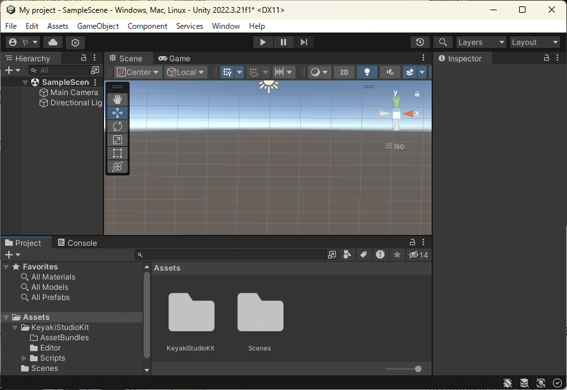
Task: Open Inspector panel three-dot menu
Action: pyautogui.click(x=557, y=58)
